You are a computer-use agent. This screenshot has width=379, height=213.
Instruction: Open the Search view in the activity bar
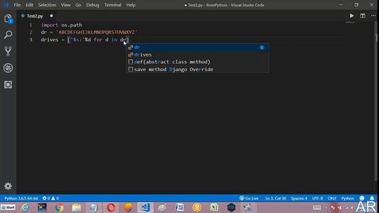[8, 35]
